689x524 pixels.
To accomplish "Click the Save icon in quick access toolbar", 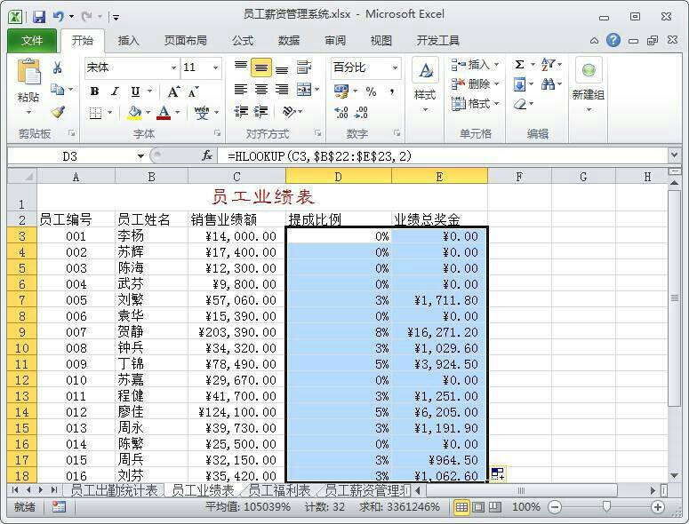I will pos(38,17).
